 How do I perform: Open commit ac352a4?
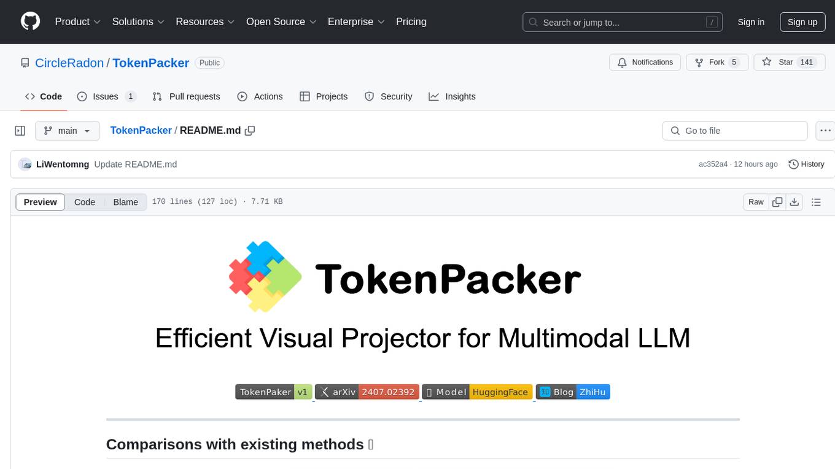point(713,165)
